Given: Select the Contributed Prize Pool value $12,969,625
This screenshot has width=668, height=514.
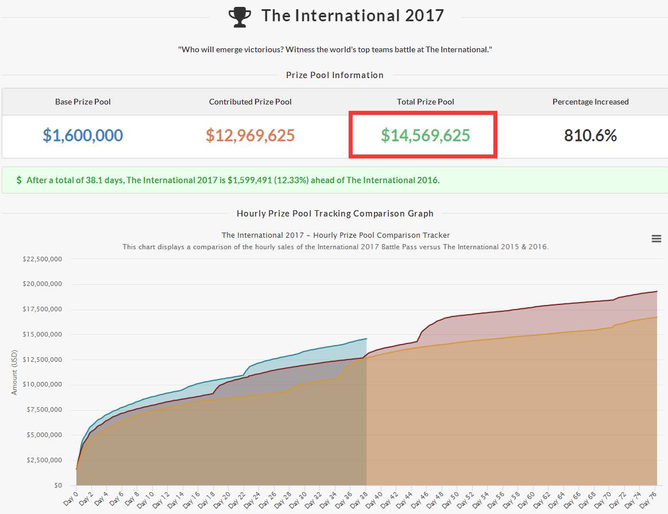Looking at the screenshot, I should click(x=250, y=136).
